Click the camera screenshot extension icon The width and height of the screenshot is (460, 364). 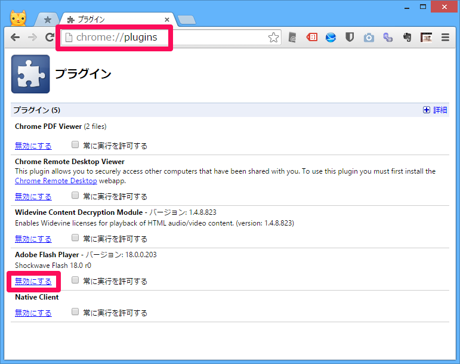(369, 38)
